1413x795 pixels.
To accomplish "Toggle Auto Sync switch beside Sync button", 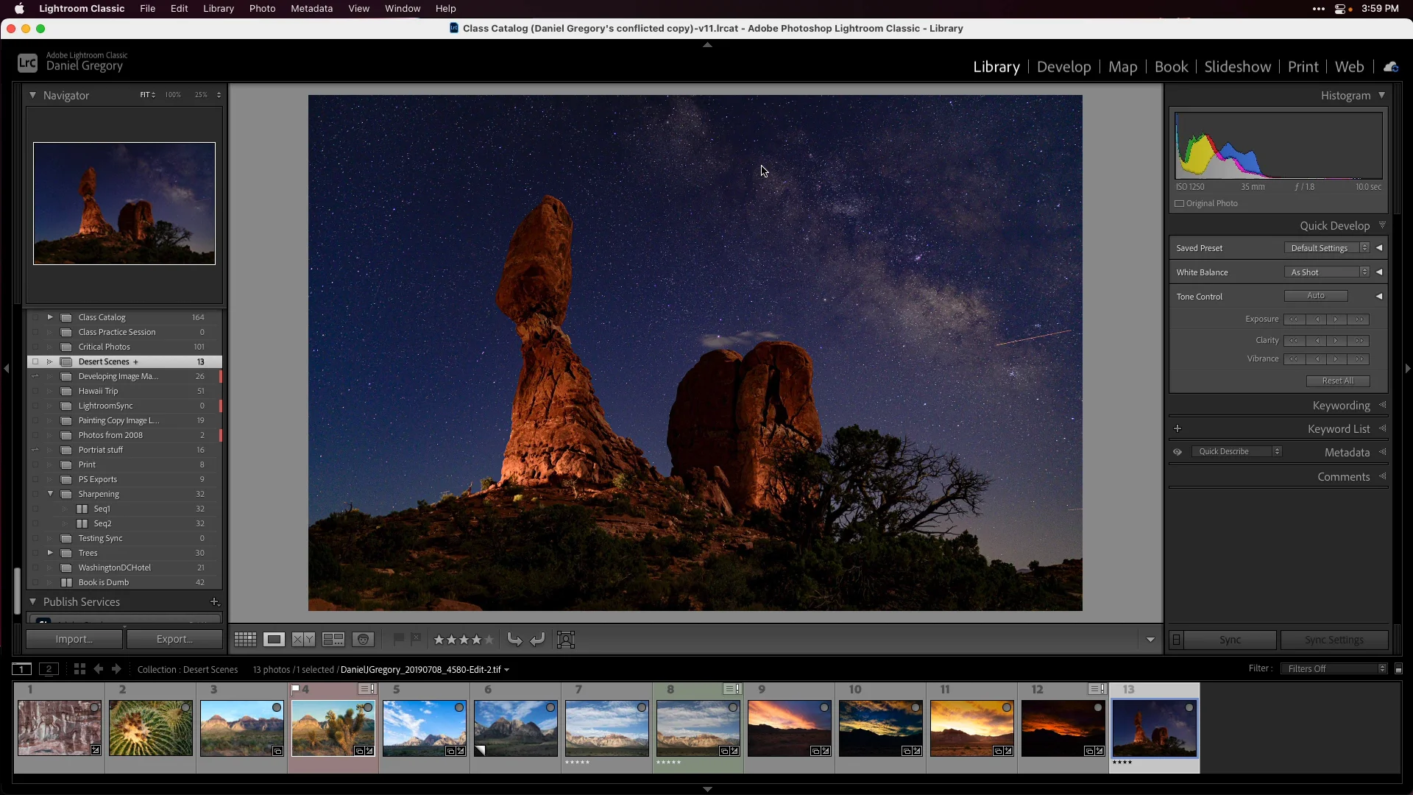I will pyautogui.click(x=1176, y=640).
